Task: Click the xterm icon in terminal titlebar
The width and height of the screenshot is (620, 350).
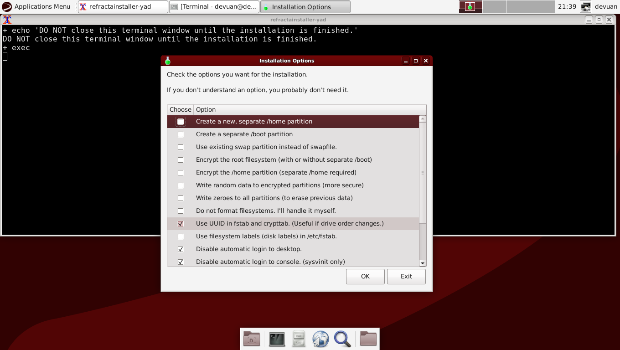Action: (x=7, y=20)
